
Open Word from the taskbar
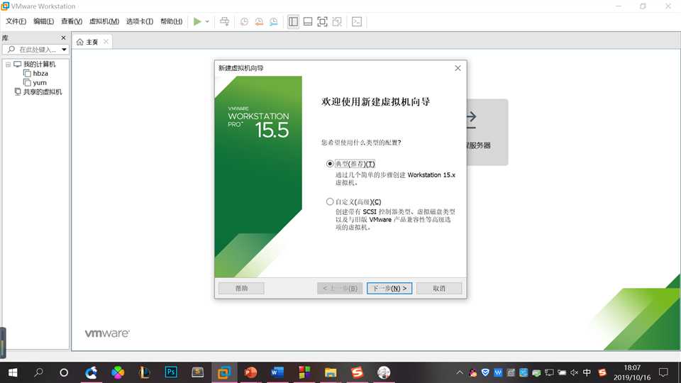pyautogui.click(x=277, y=372)
